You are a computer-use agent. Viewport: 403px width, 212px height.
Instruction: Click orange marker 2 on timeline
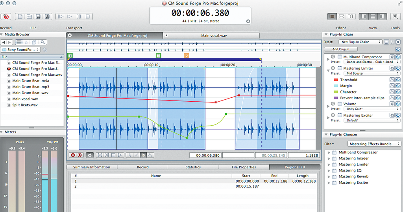pos(187,56)
